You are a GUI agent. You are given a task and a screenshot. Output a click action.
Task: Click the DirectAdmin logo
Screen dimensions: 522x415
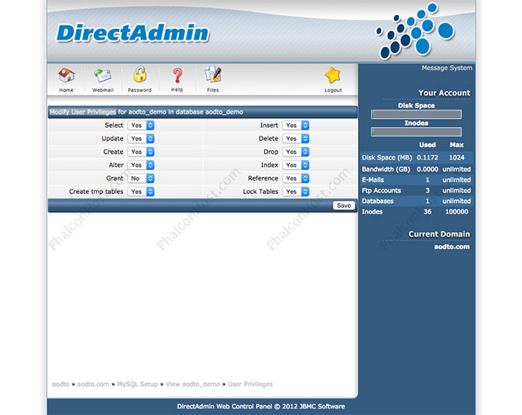(x=133, y=33)
